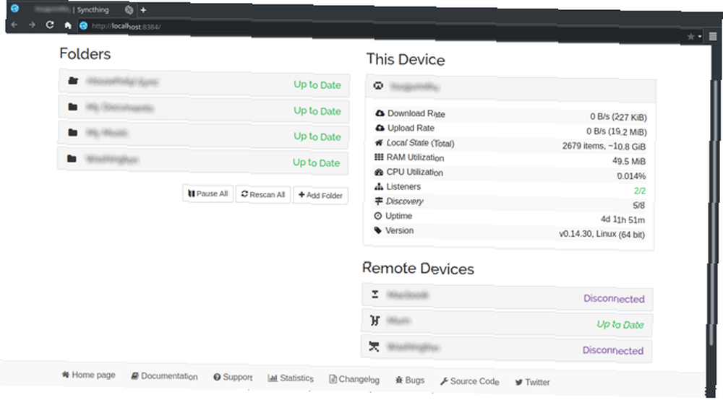This screenshot has width=723, height=400.
Task: Click the Uptime clock icon
Action: 378,216
